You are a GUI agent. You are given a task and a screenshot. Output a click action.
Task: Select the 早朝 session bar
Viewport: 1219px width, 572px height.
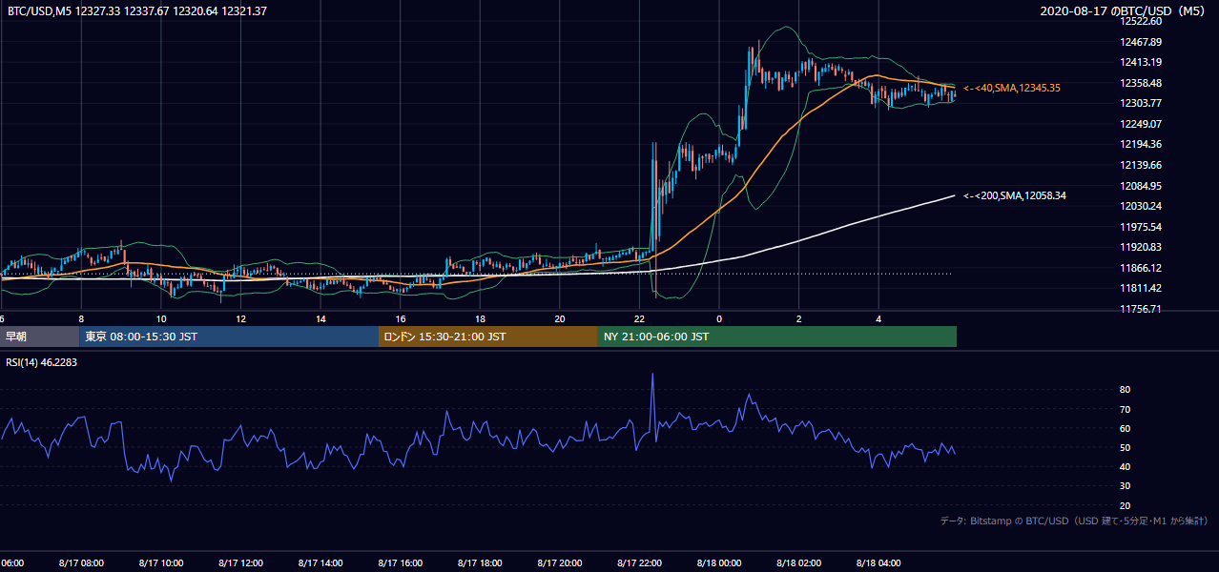(40, 337)
